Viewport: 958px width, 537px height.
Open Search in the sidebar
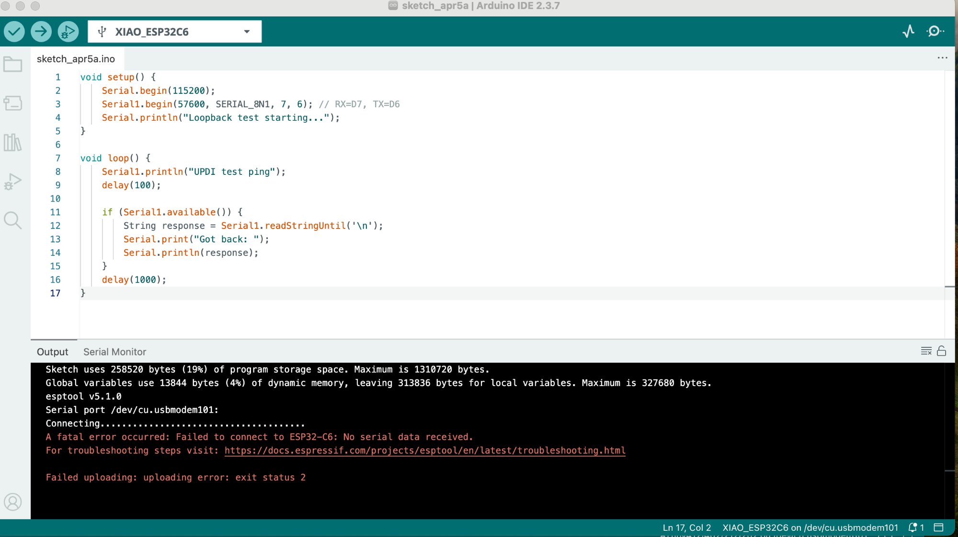(x=13, y=220)
